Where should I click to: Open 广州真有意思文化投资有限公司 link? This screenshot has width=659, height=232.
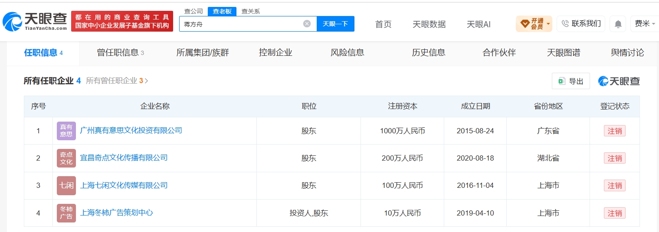pyautogui.click(x=131, y=130)
